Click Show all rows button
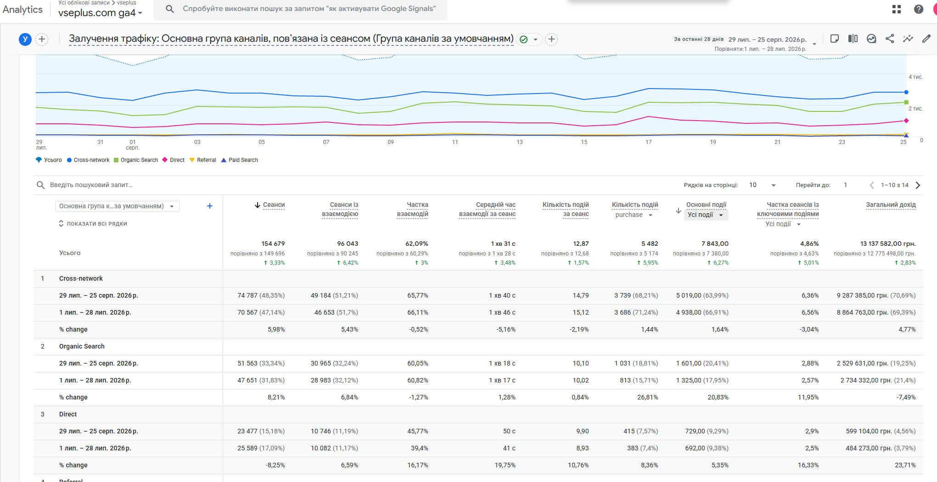Viewport: 937px width, 482px height. (93, 224)
